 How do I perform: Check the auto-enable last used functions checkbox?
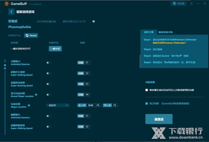coord(147,90)
